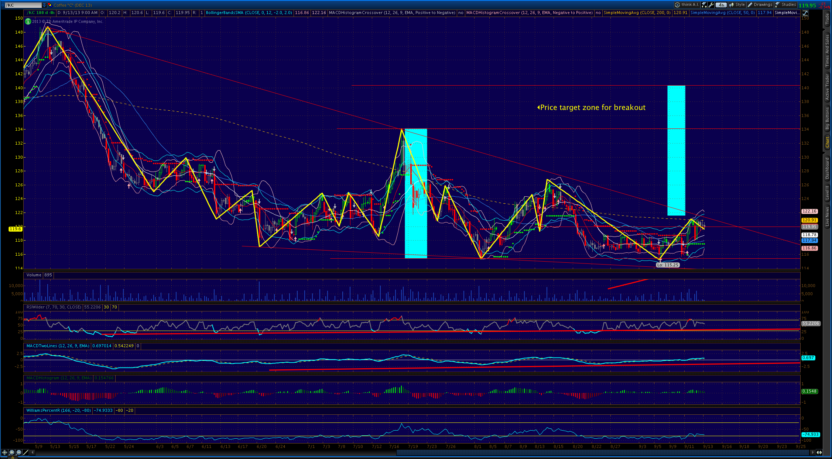Click the scrollbar left arrow
The height and width of the screenshot is (459, 832).
(32, 452)
